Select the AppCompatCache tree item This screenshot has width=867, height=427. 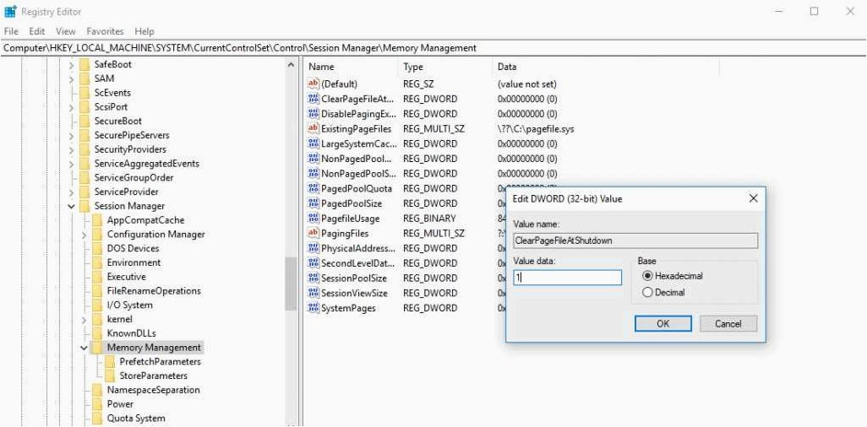tap(145, 220)
